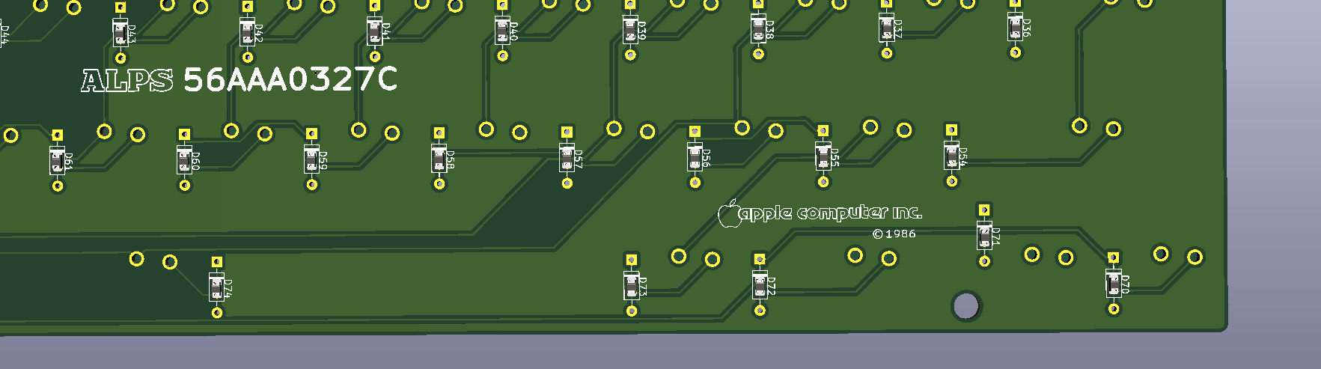
Task: Select diode component D71
Action: pos(984,236)
